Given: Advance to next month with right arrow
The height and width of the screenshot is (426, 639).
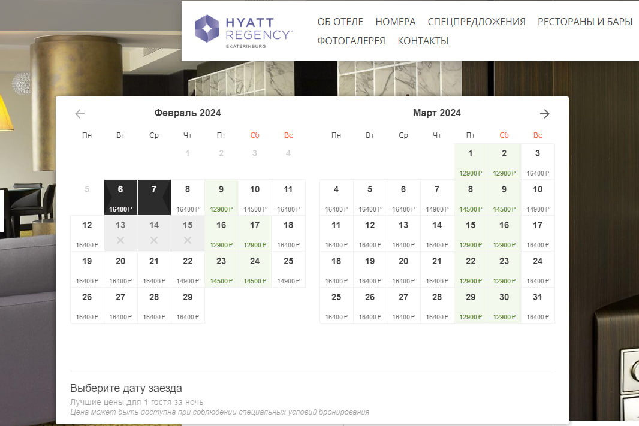Looking at the screenshot, I should click(x=544, y=114).
